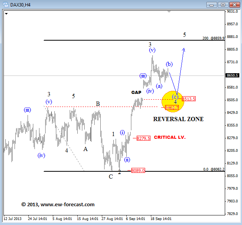Viewport: 242px width, 225px height.
Task: Click the '18 Sep 14:01' time axis label
Action: click(161, 218)
